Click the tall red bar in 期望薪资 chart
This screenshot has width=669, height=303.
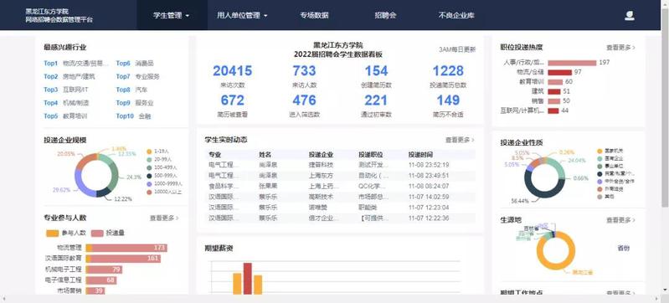click(248, 278)
